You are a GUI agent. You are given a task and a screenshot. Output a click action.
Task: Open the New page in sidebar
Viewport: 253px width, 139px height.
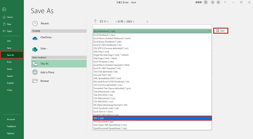click(9, 24)
